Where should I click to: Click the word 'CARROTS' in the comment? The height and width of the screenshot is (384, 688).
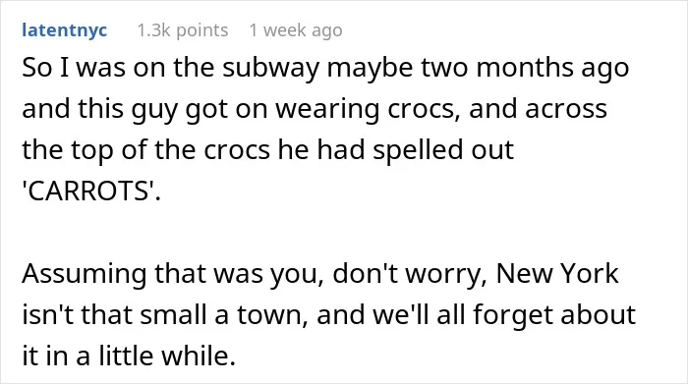pos(91,192)
